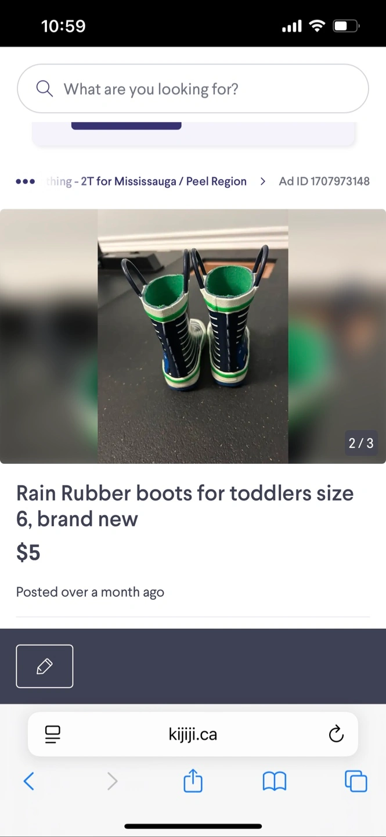This screenshot has width=386, height=837.
Task: Click the pencil edit ad button
Action: (45, 666)
